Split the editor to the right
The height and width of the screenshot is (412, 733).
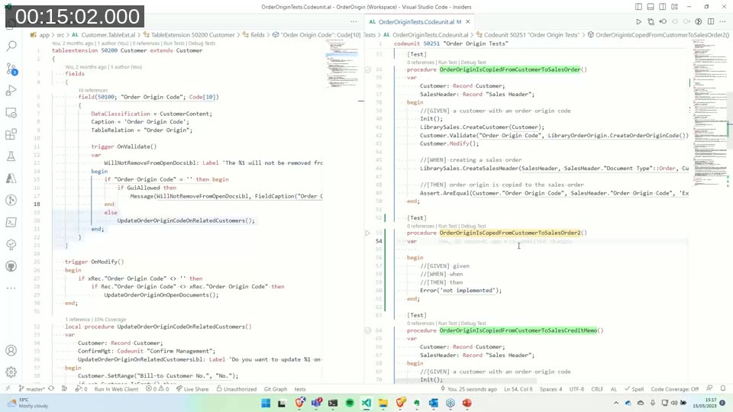click(711, 21)
